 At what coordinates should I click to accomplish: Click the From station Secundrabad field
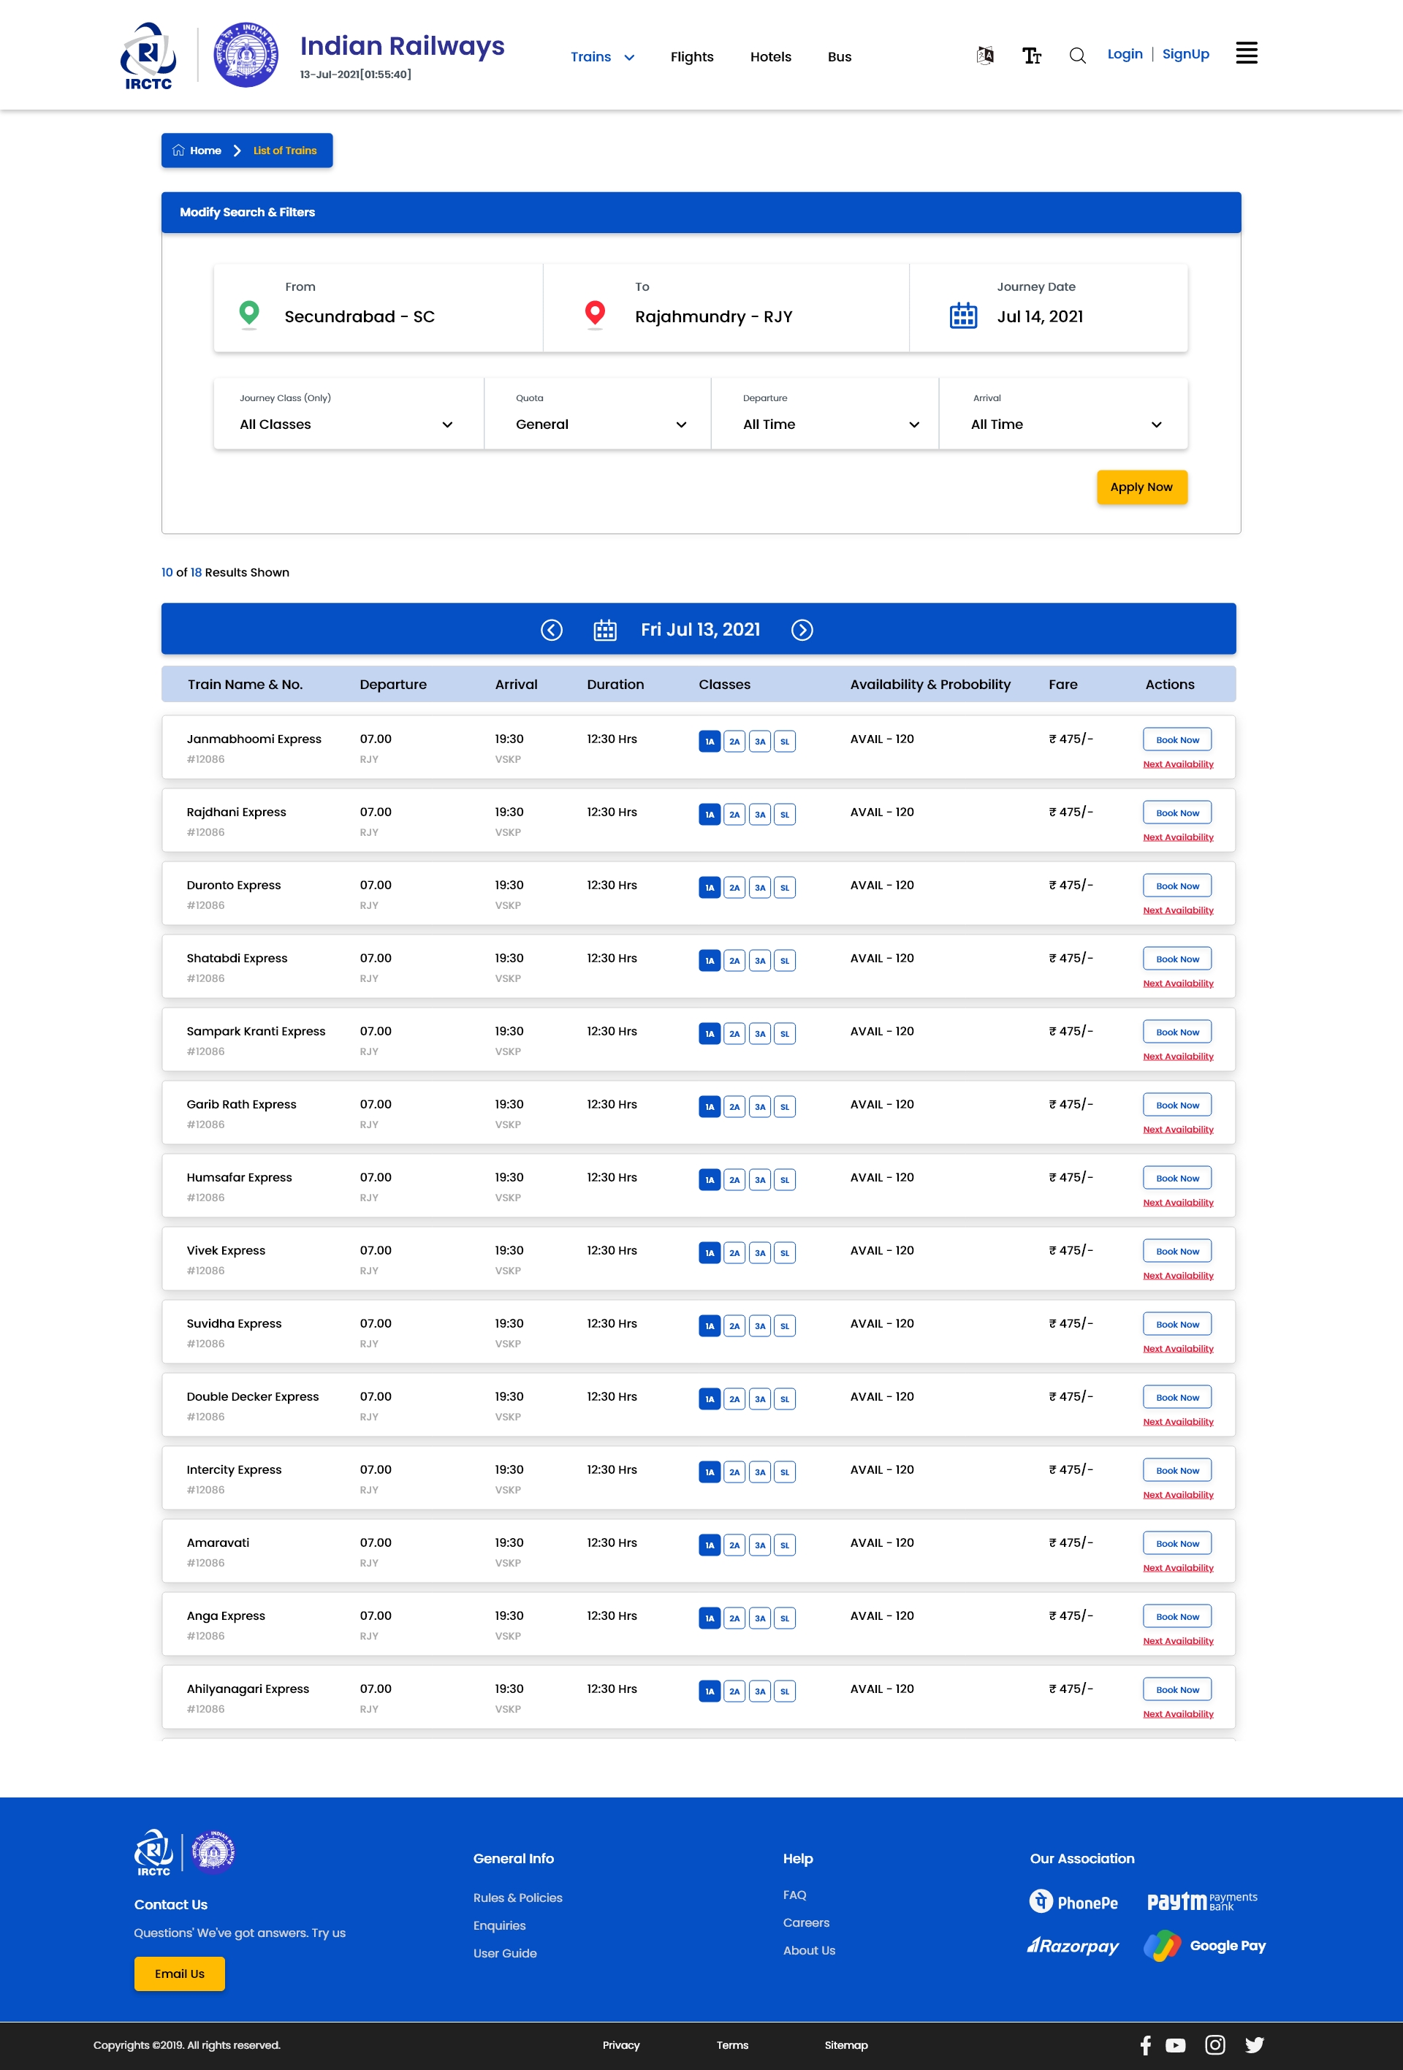[x=359, y=316]
